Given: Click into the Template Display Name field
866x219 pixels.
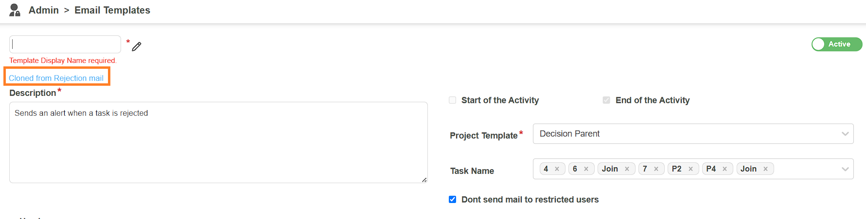Looking at the screenshot, I should pyautogui.click(x=65, y=44).
